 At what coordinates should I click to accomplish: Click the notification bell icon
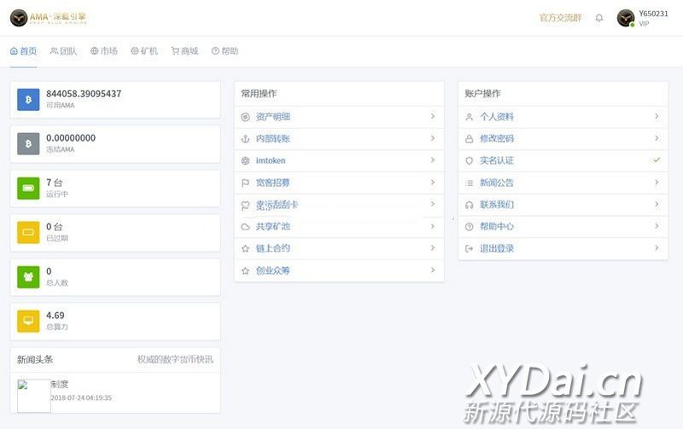click(x=599, y=18)
